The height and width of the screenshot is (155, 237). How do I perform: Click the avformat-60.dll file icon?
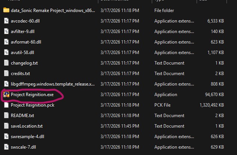click(x=6, y=42)
